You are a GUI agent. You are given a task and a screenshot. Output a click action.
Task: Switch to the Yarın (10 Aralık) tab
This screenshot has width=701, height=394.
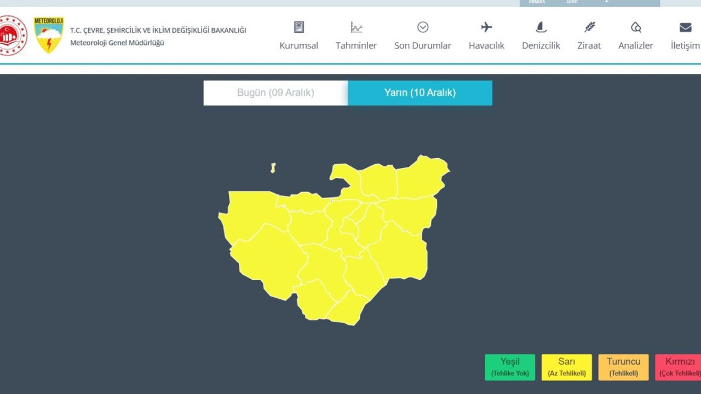(420, 92)
